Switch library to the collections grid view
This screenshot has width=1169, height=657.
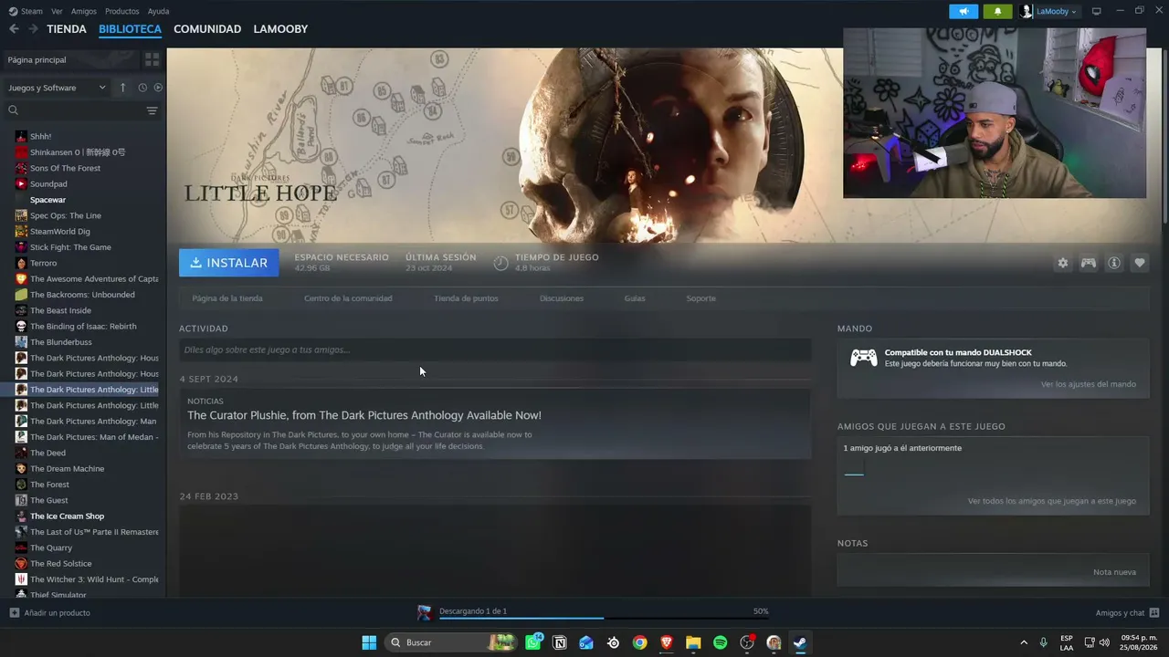[152, 59]
